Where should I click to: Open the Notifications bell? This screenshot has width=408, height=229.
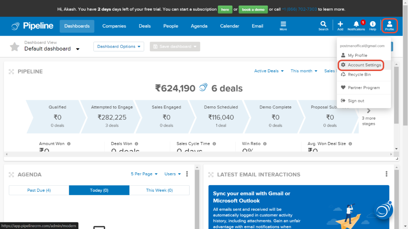356,26
